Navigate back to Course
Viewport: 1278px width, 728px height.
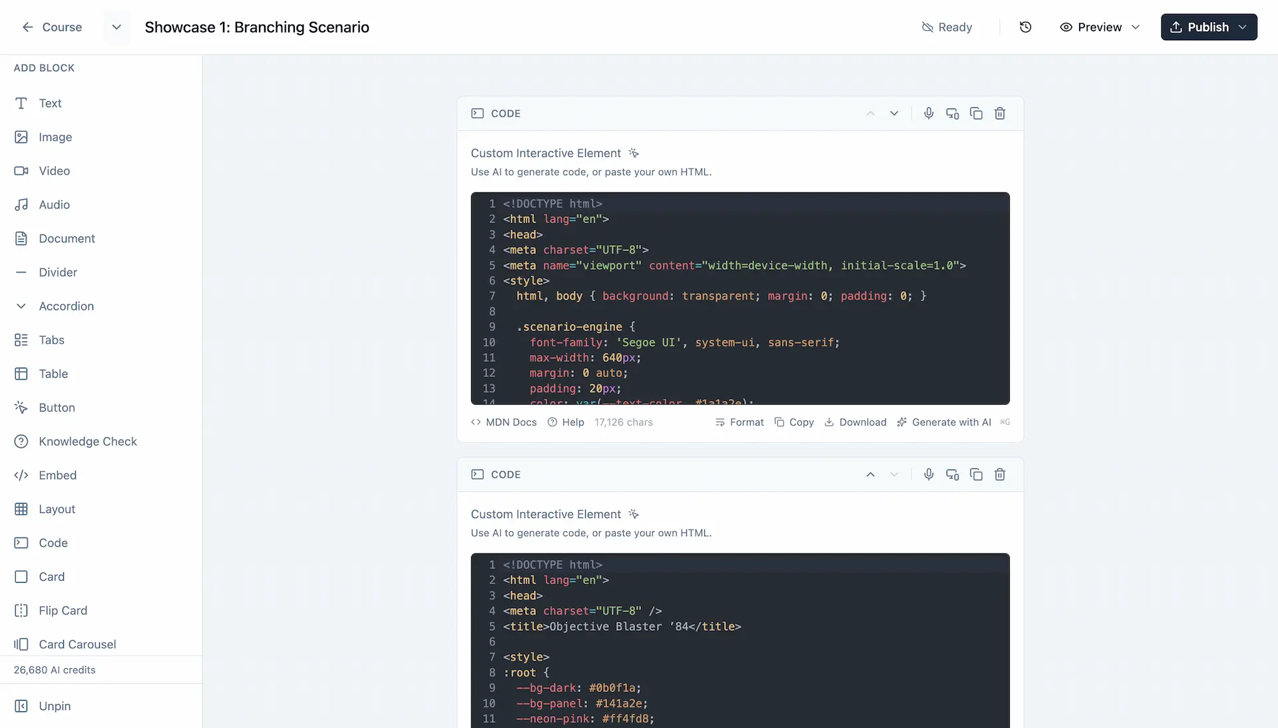pos(52,27)
